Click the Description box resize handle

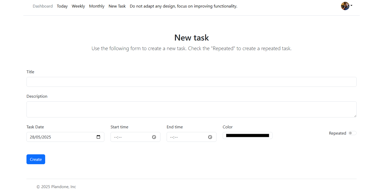click(x=355, y=116)
